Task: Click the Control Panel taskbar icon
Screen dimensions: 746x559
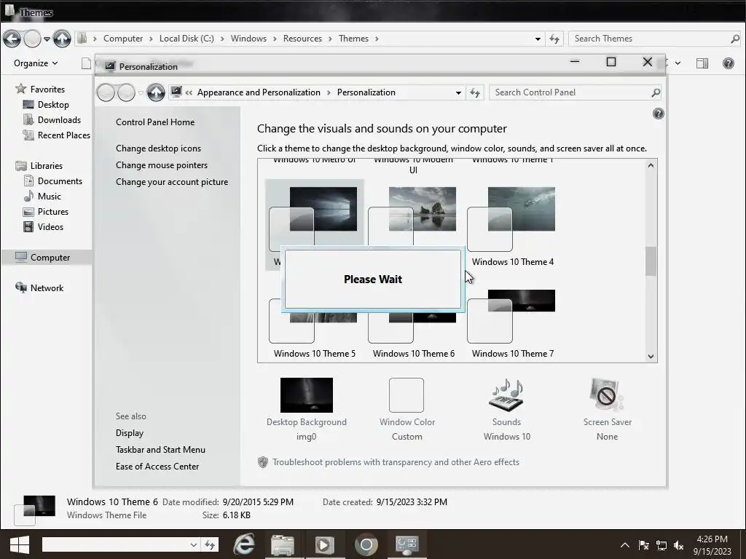Action: tap(407, 544)
